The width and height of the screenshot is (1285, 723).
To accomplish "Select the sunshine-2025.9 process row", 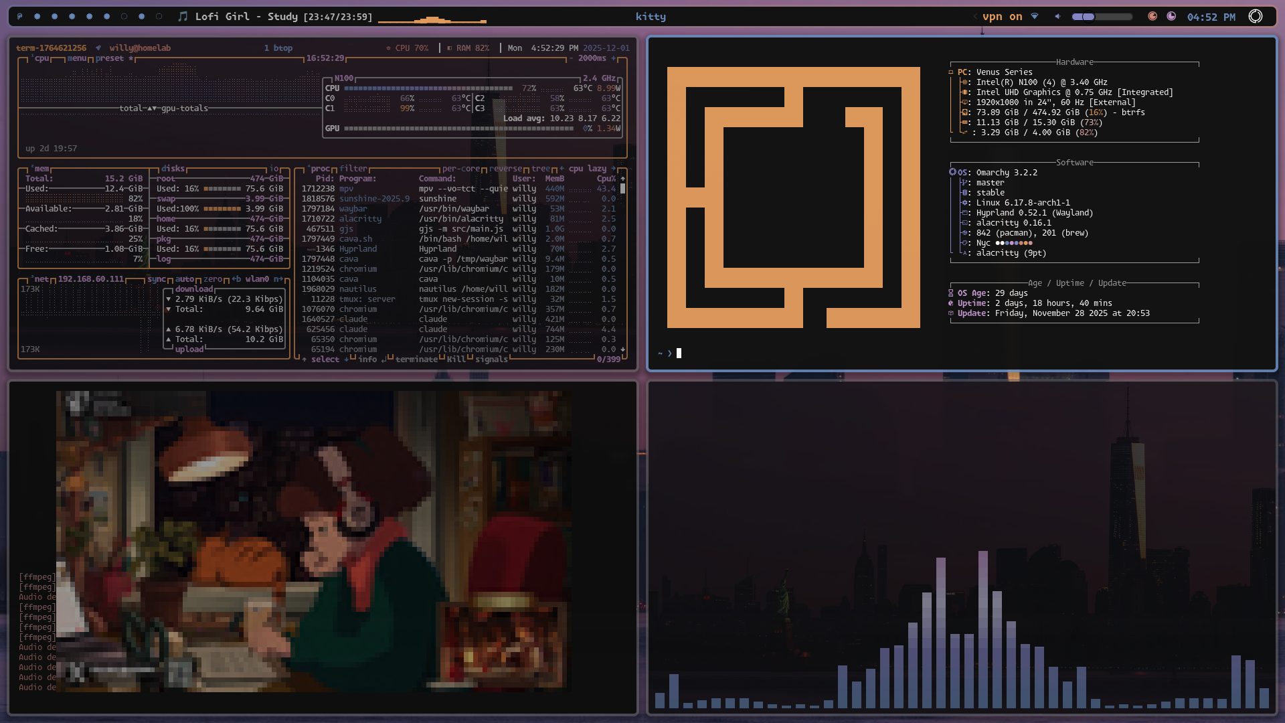I will point(458,199).
